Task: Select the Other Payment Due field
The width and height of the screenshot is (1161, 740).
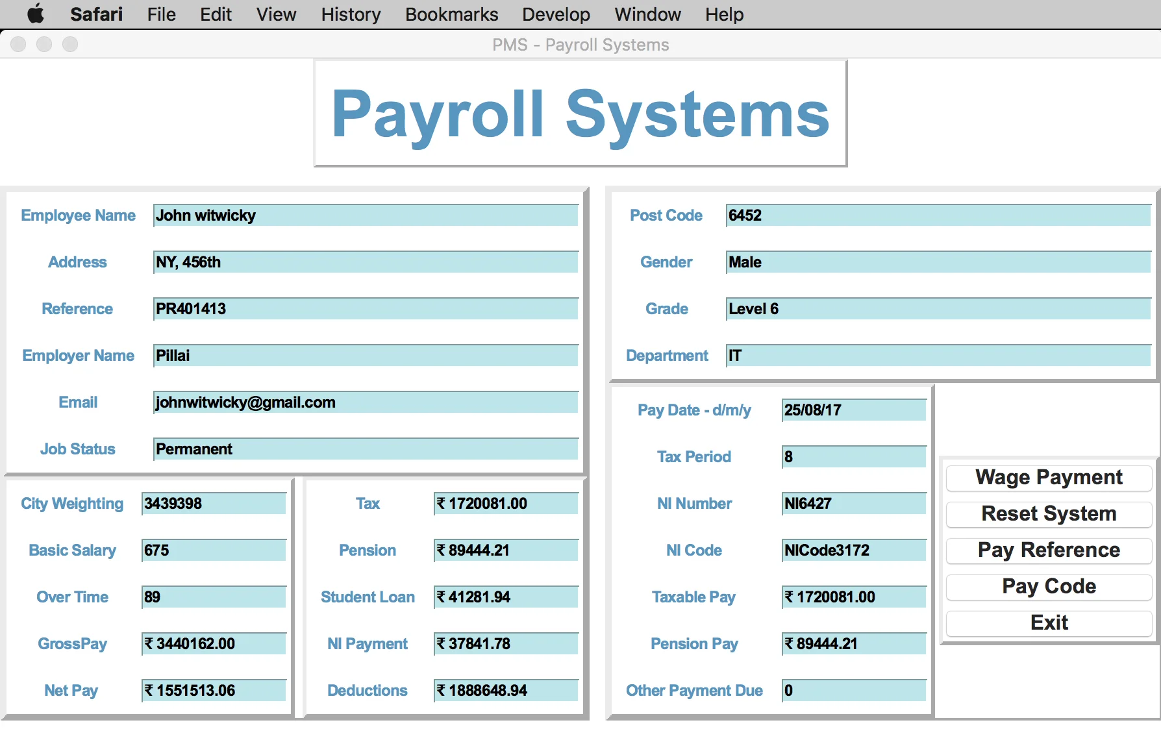Action: pos(853,691)
